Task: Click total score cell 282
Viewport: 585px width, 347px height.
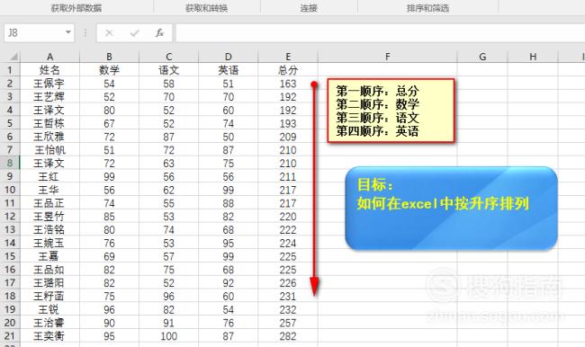Action: pyautogui.click(x=288, y=336)
